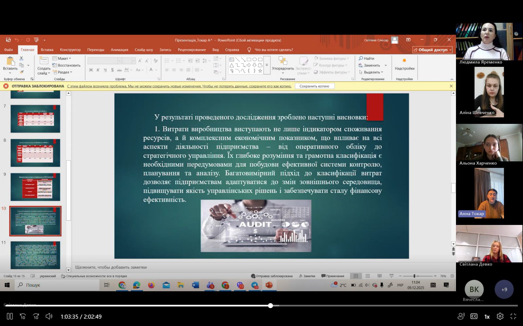Switch to the Анимация tab

pyautogui.click(x=119, y=50)
